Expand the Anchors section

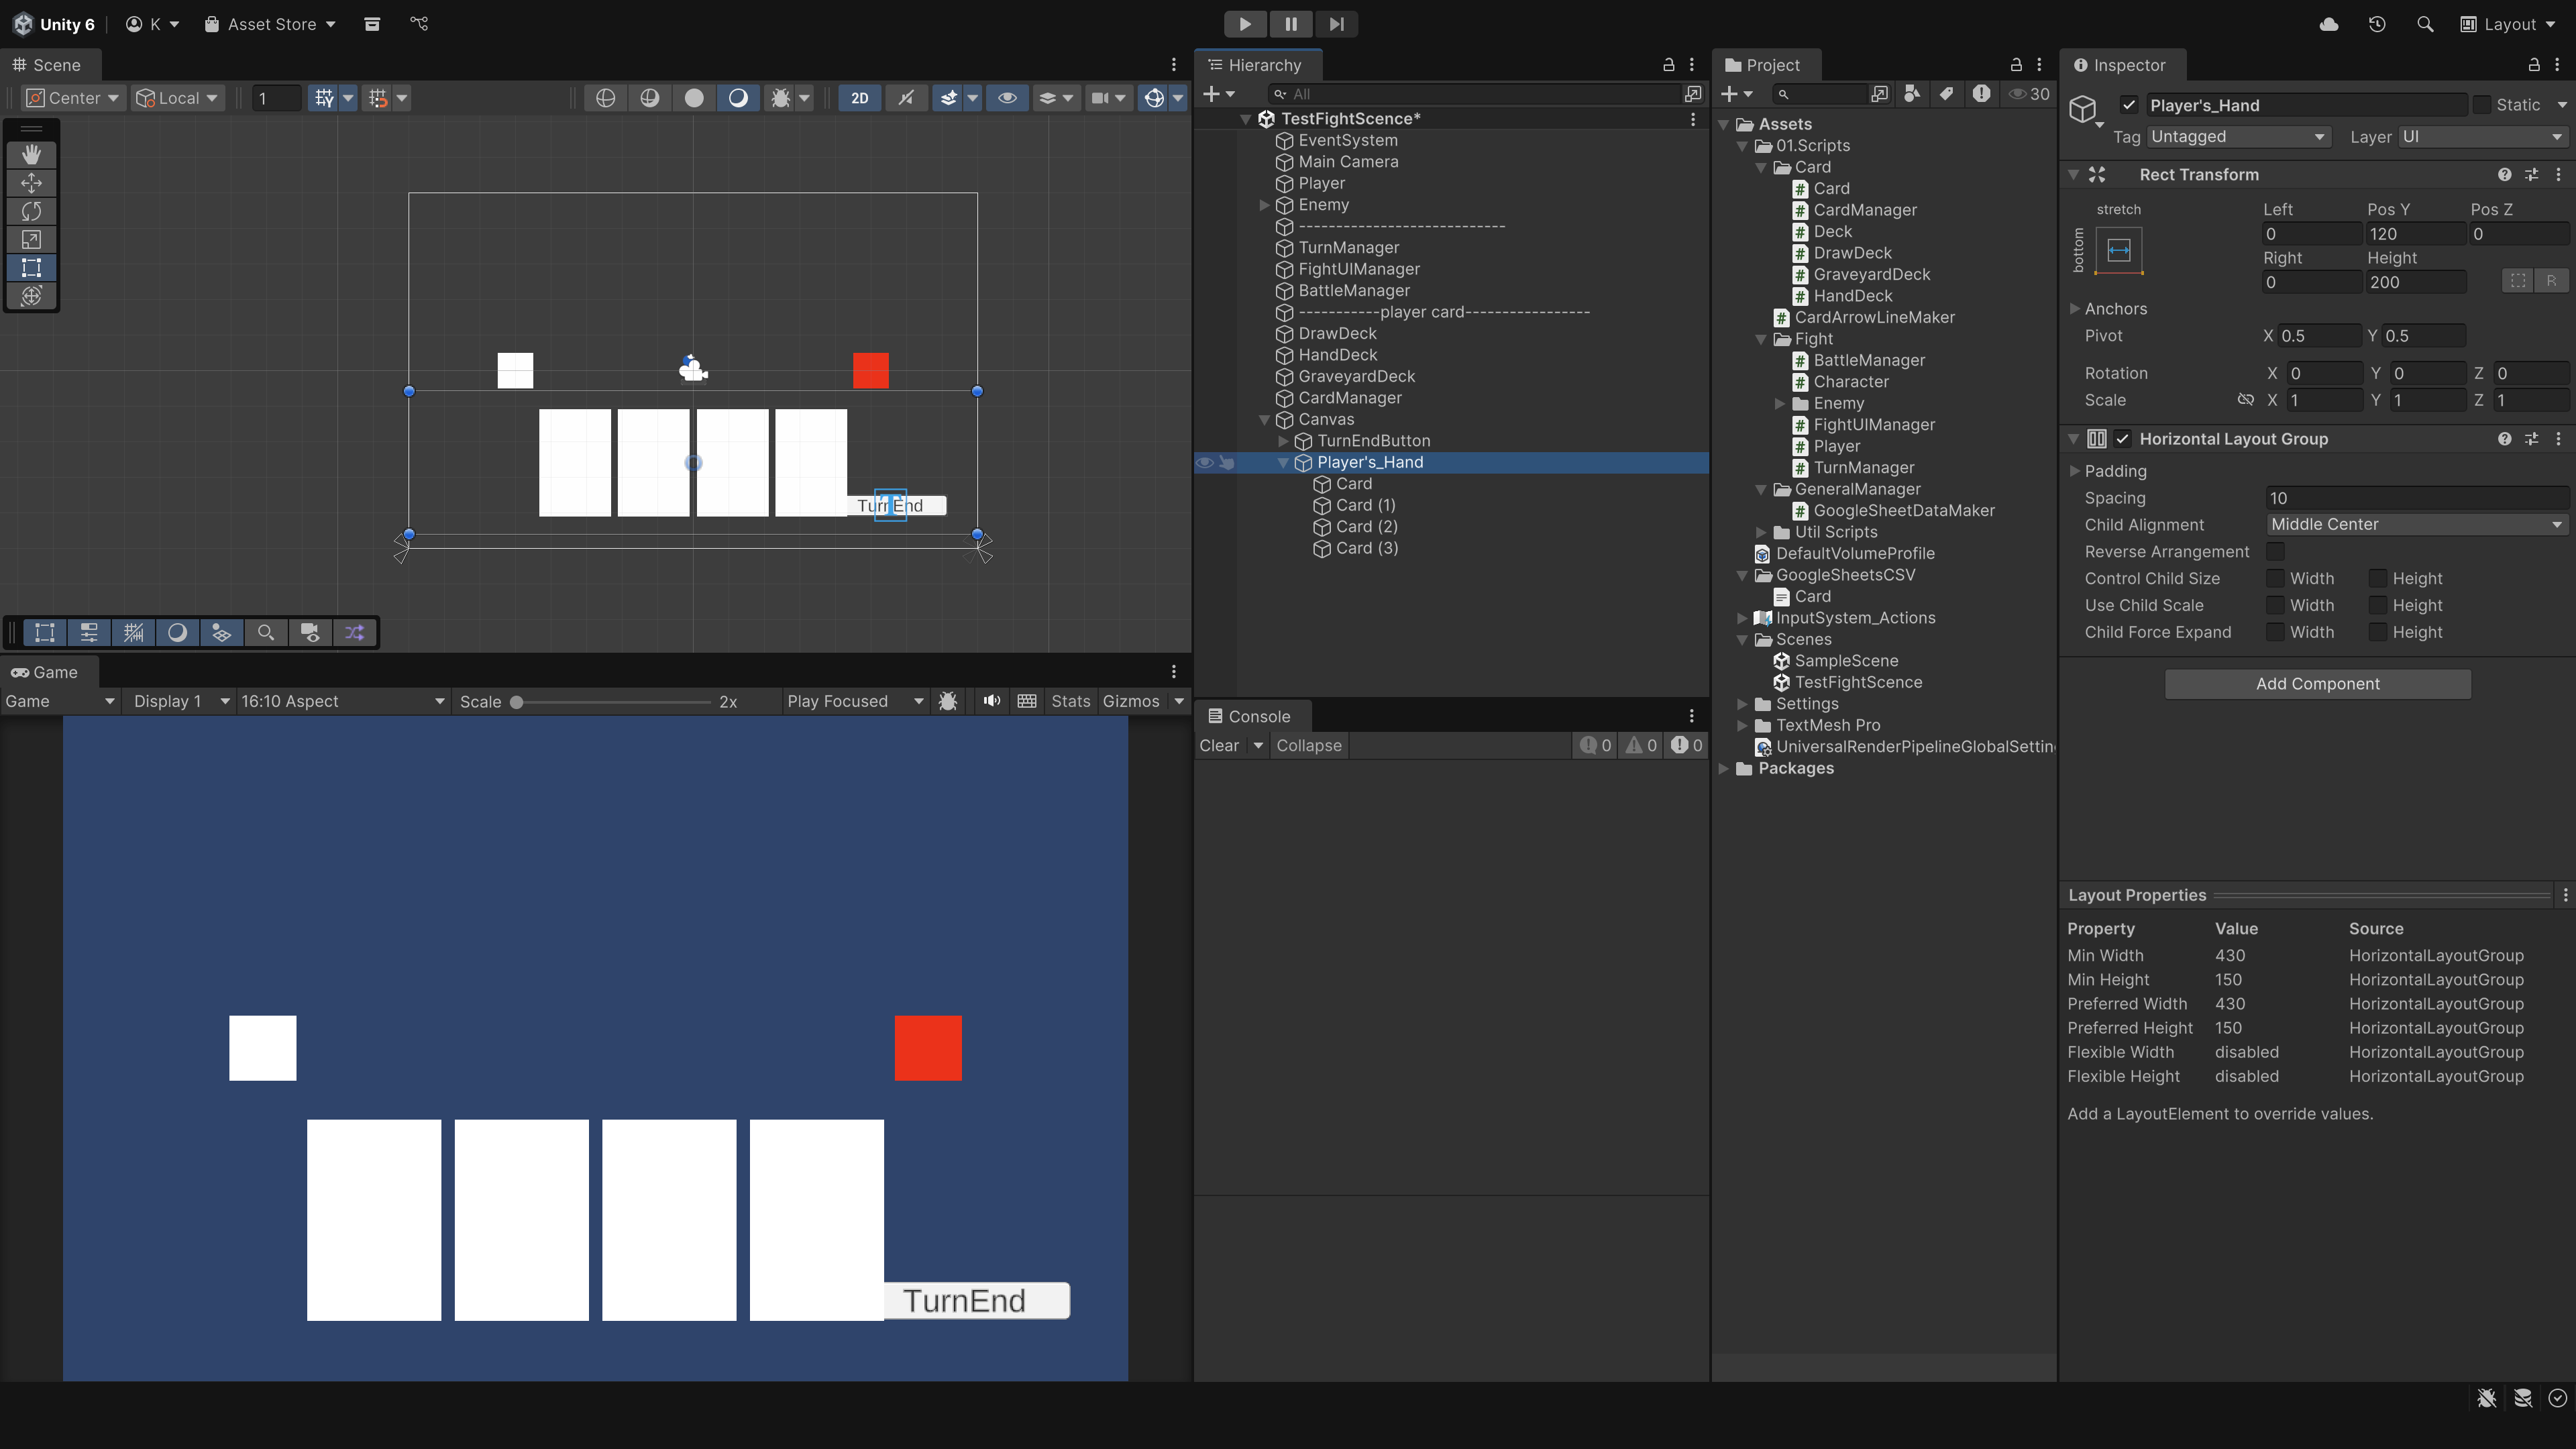click(x=2075, y=309)
